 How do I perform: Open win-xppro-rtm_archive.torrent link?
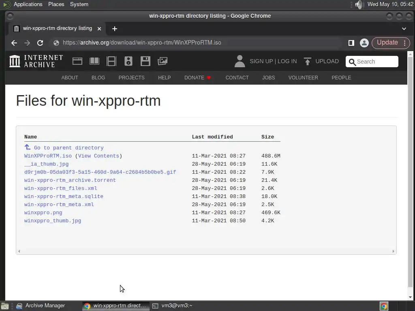(70, 180)
